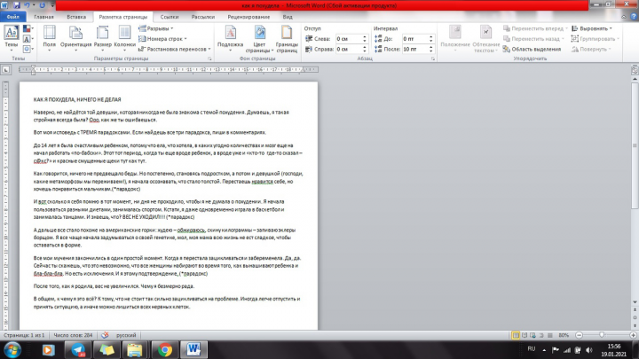Click the spacing after (После) field

pyautogui.click(x=414, y=49)
